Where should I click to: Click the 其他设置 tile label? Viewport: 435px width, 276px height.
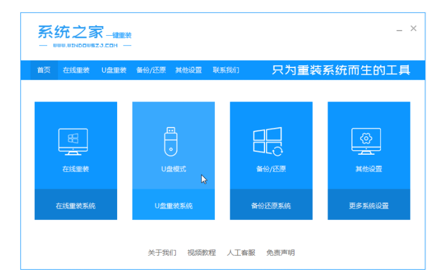[368, 169]
